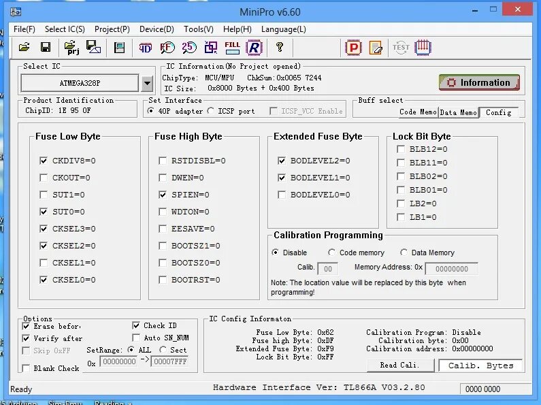Click the MiniPro title bar app icon
The width and height of the screenshot is (541, 405).
[x=16, y=12]
